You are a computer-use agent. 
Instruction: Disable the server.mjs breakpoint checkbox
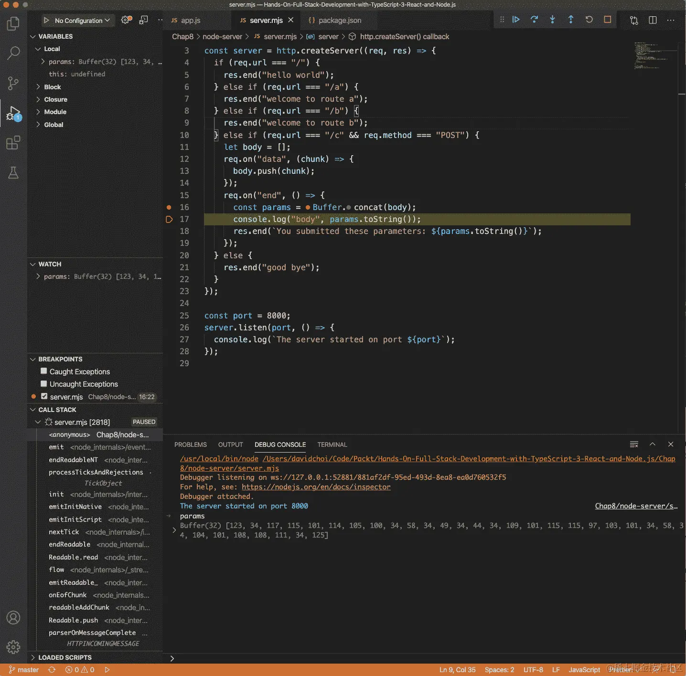click(x=44, y=396)
